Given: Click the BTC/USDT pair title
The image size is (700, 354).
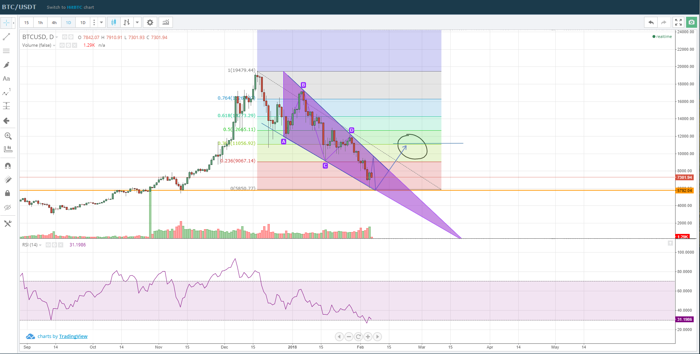Looking at the screenshot, I should click(x=19, y=7).
